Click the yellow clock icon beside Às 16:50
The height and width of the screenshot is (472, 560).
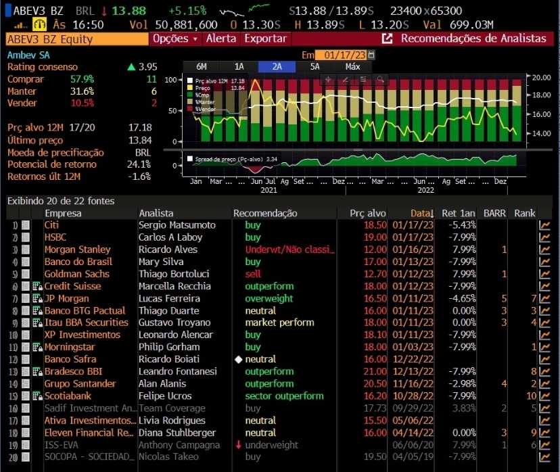click(39, 24)
